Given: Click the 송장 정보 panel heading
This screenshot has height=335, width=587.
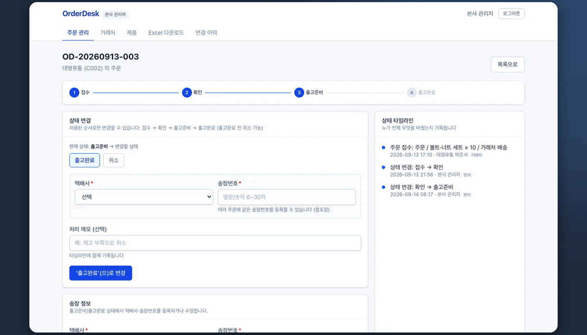Looking at the screenshot, I should 80,304.
